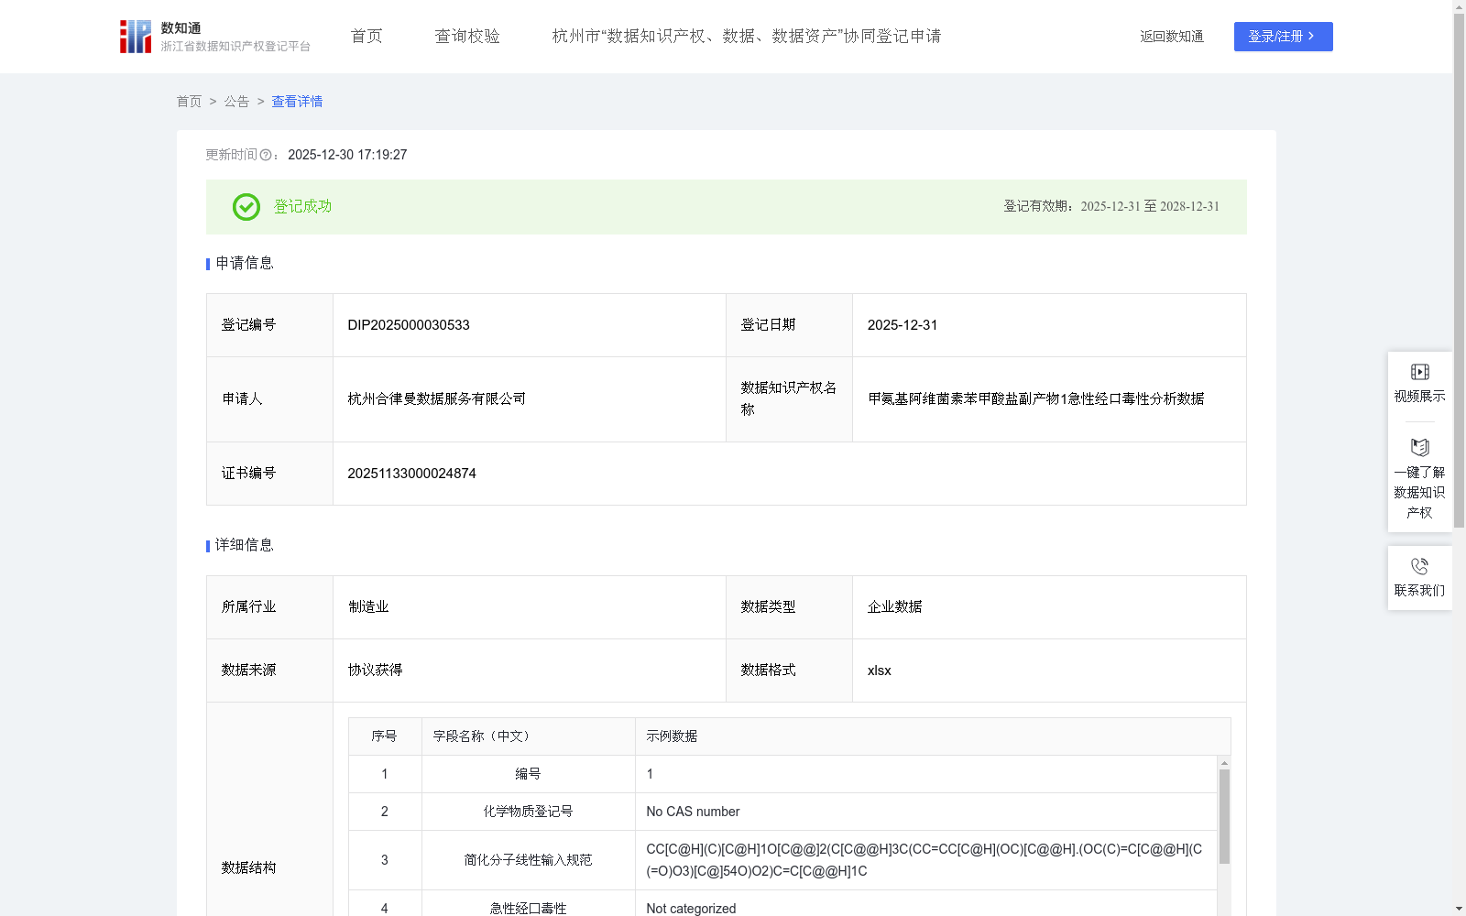Image resolution: width=1466 pixels, height=916 pixels.
Task: Click the 数知通 platform logo
Action: coord(214,37)
